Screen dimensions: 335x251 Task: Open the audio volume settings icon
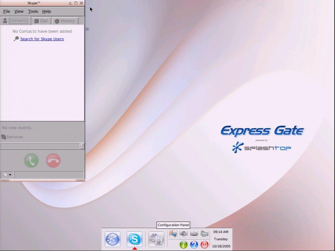click(x=184, y=234)
